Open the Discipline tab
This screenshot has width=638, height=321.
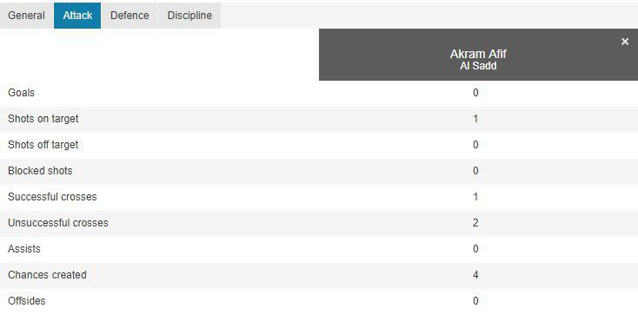[x=189, y=16]
